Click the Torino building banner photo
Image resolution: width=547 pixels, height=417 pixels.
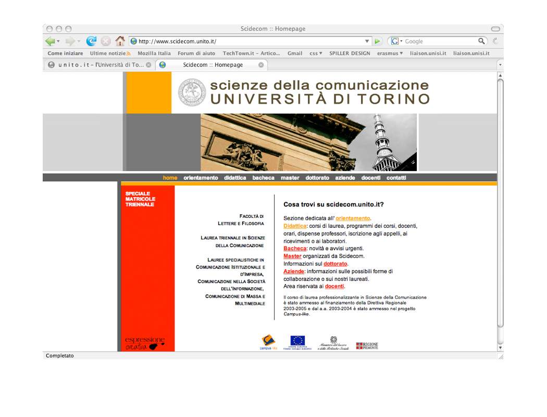[308, 142]
